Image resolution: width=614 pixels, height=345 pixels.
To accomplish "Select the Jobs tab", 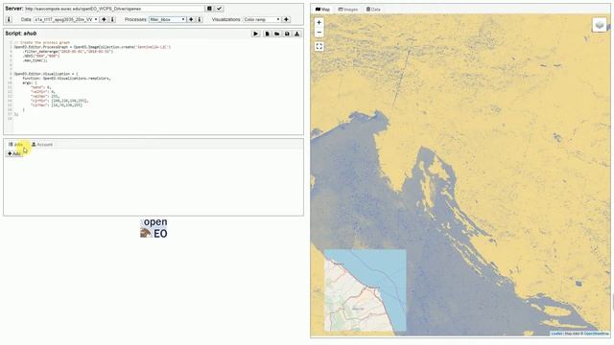I will point(16,145).
